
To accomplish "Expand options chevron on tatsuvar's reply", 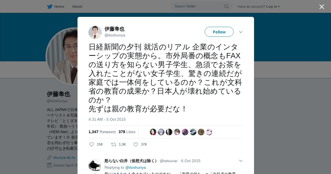I will 241,161.
